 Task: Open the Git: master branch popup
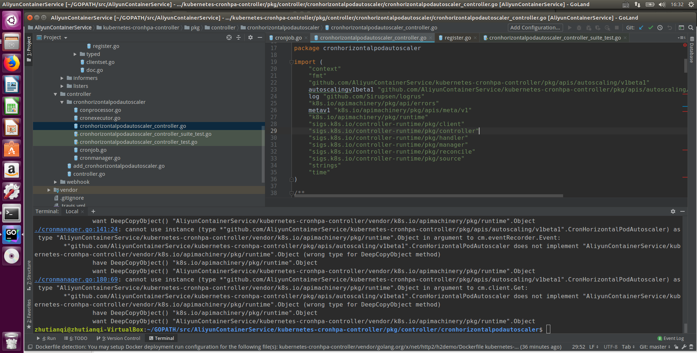click(653, 347)
